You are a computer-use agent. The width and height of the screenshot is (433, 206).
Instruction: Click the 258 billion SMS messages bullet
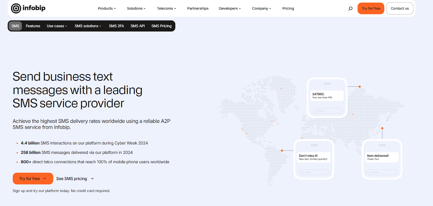click(x=77, y=153)
